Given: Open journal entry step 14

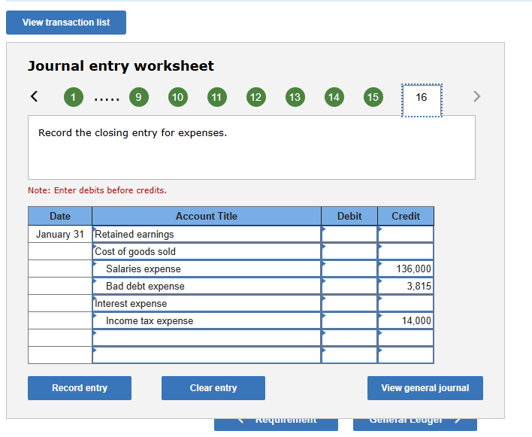Looking at the screenshot, I should coord(334,97).
